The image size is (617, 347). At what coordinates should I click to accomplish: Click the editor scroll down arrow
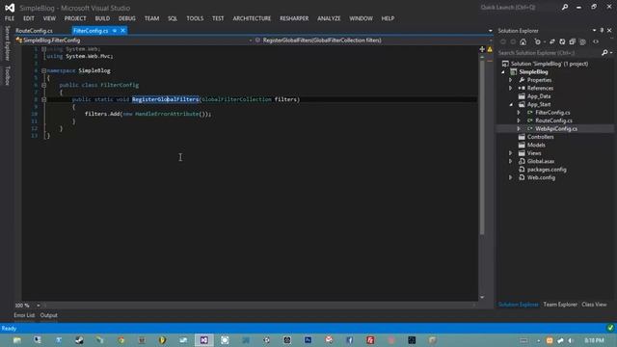482,298
